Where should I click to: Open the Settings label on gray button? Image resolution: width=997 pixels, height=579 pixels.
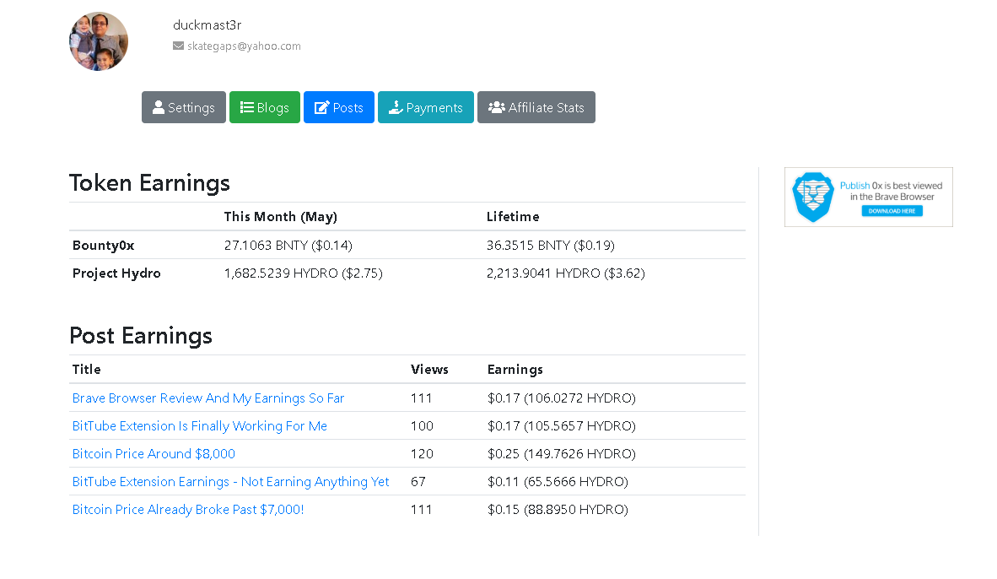[x=191, y=107]
